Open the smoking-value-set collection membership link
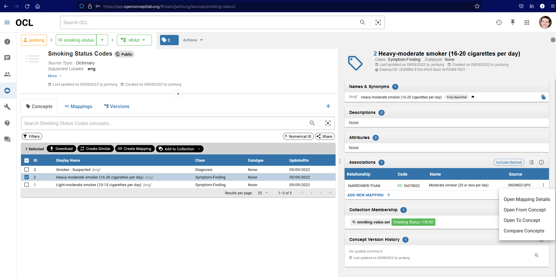 point(373,222)
